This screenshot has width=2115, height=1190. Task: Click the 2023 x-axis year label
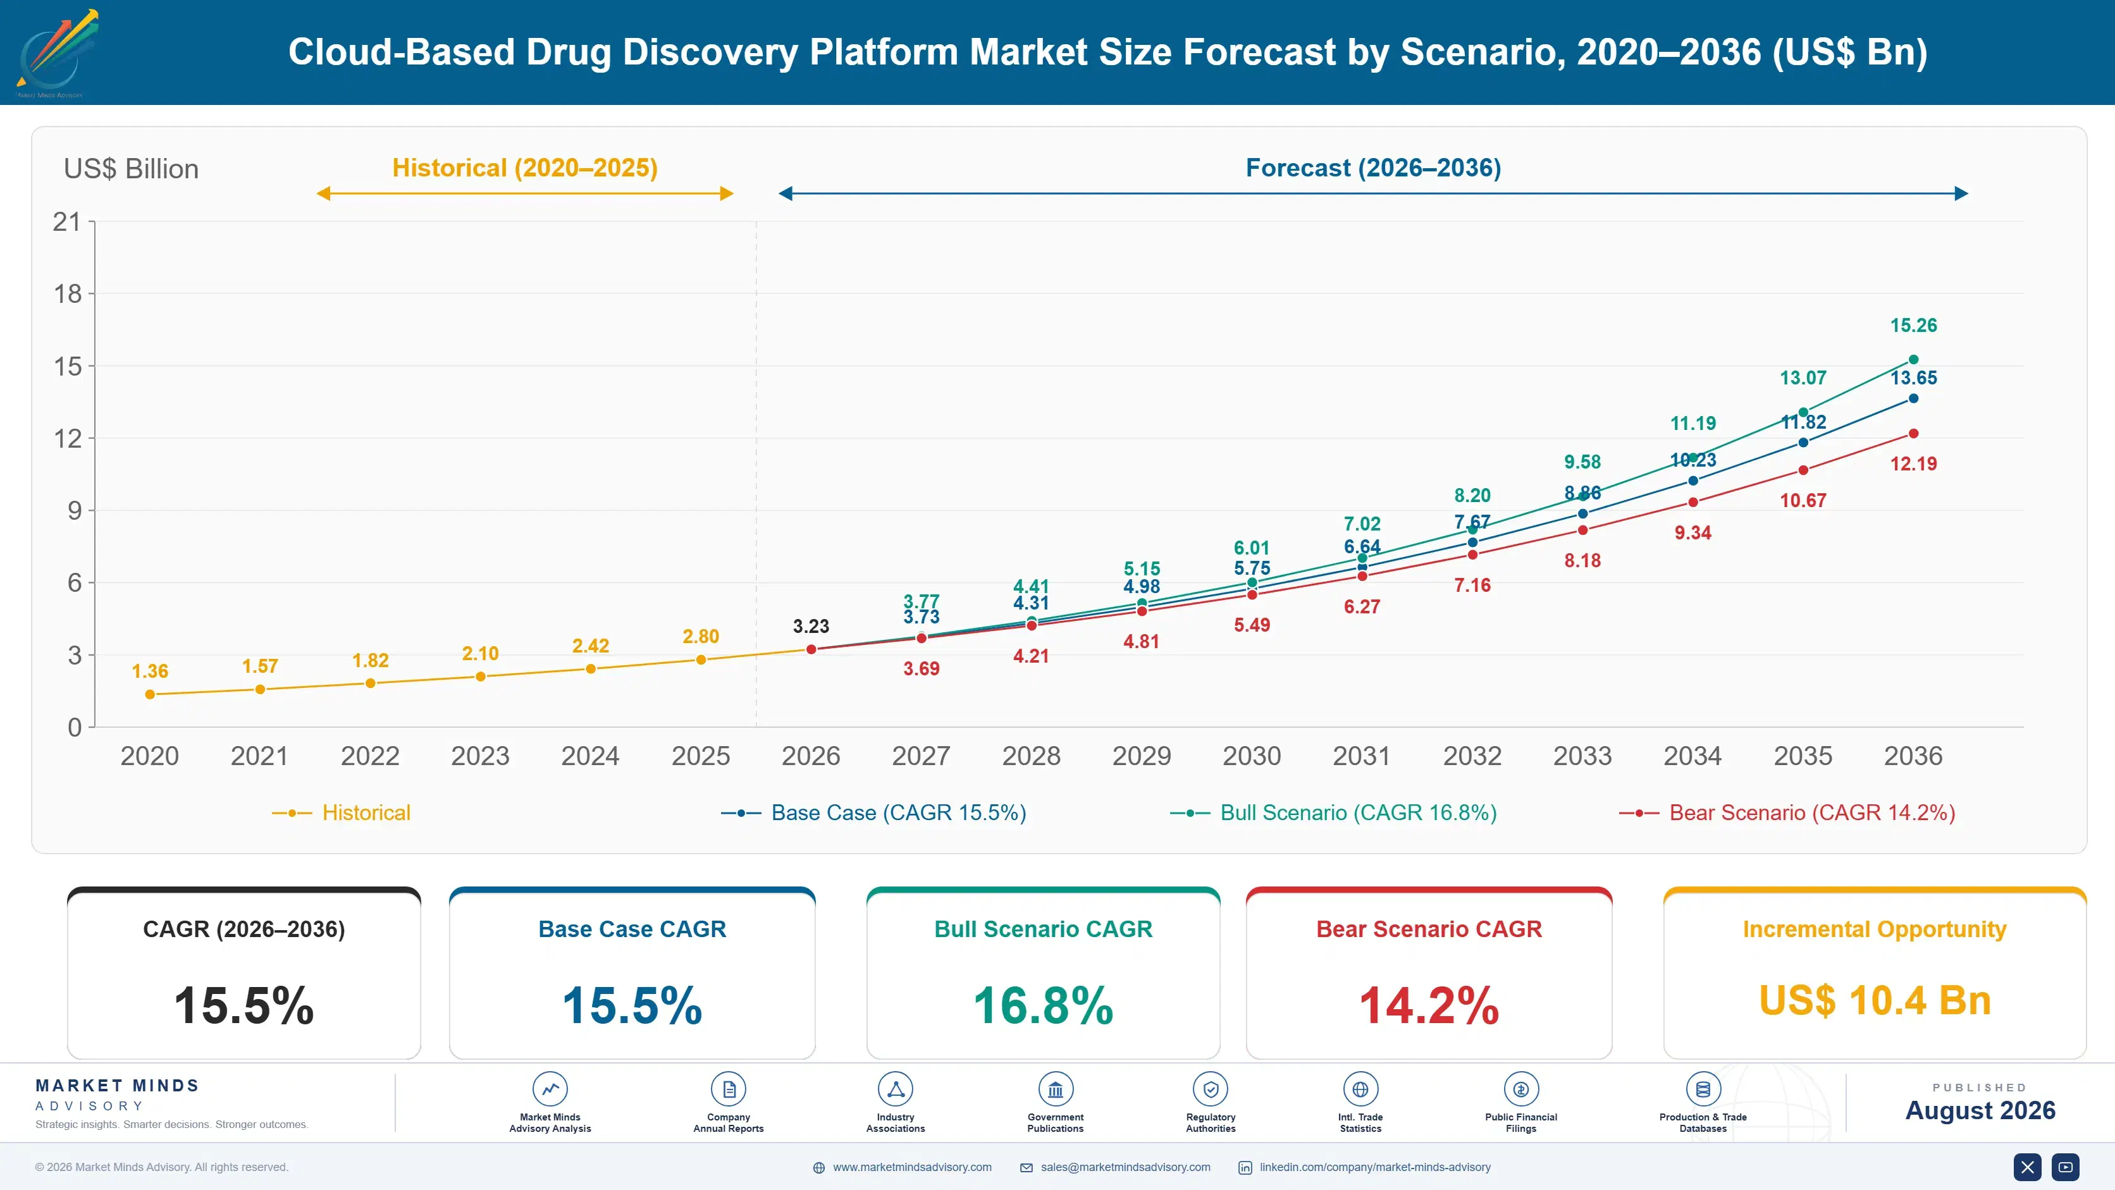[x=480, y=756]
